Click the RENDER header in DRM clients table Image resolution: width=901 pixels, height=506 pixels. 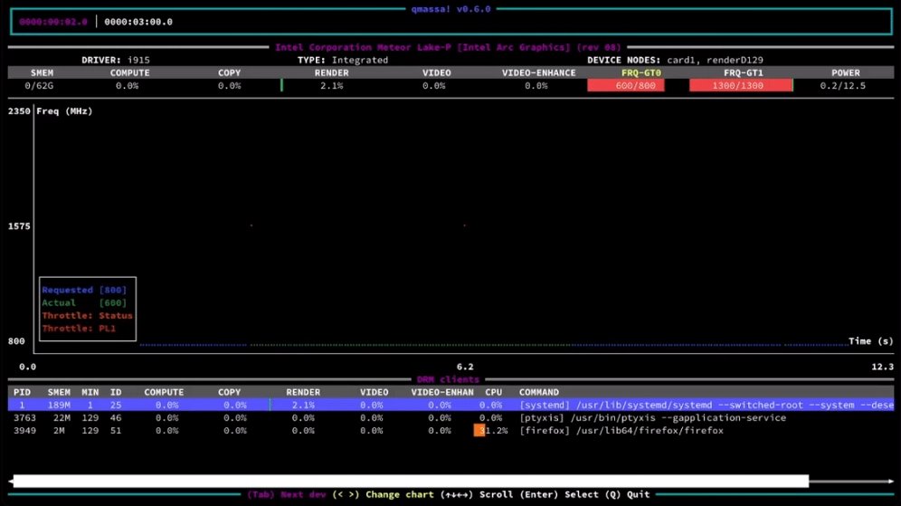[x=303, y=392]
